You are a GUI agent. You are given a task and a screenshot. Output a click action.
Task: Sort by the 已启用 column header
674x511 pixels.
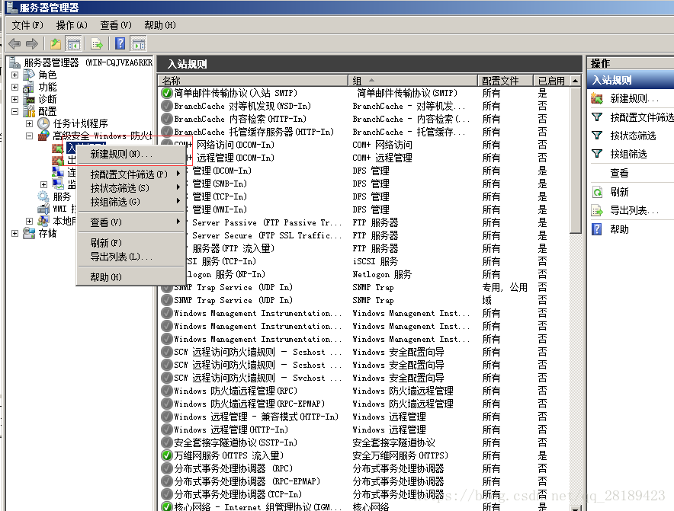[x=551, y=81]
